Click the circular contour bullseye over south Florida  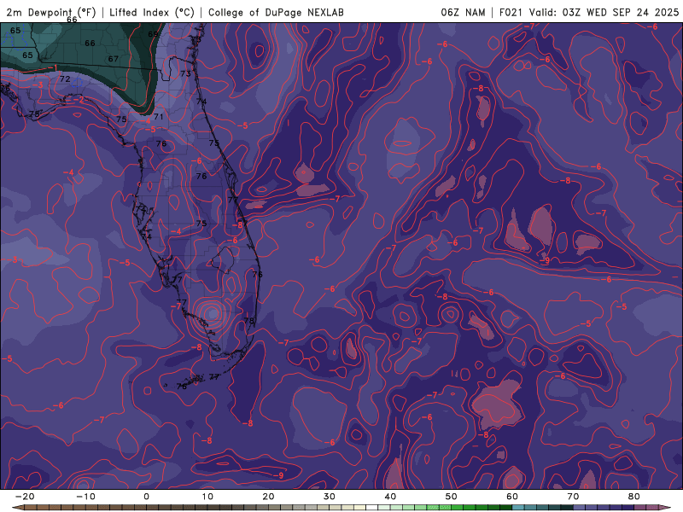pyautogui.click(x=211, y=312)
